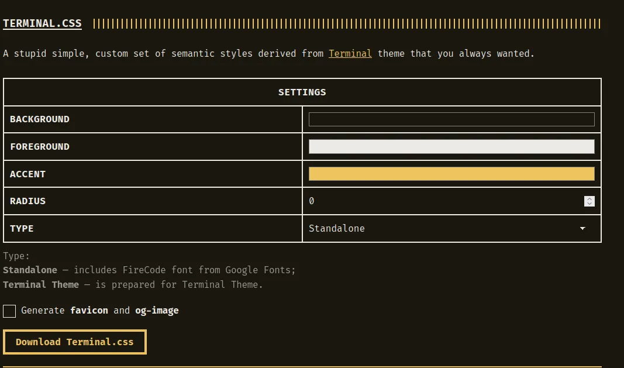Click the Type dropdown caret arrow
624x368 pixels.
coord(582,228)
